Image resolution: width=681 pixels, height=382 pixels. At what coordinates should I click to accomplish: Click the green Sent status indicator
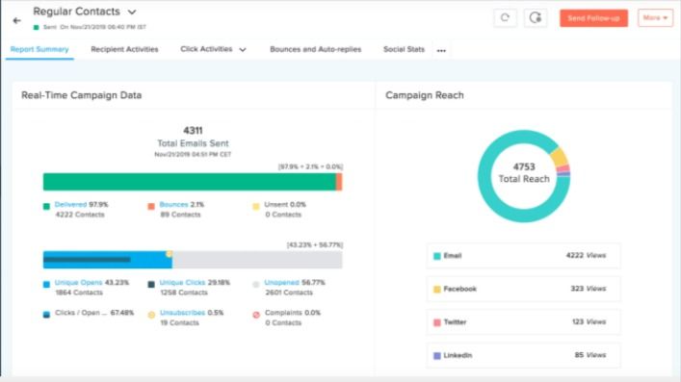click(x=37, y=27)
